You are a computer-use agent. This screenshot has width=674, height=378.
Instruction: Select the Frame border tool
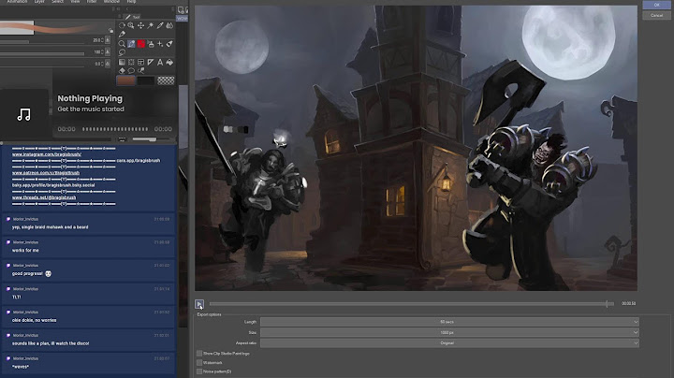(x=141, y=63)
